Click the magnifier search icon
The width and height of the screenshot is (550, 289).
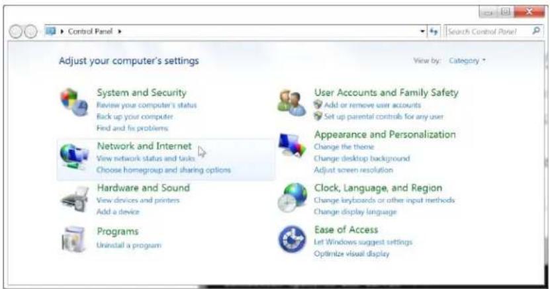536,31
